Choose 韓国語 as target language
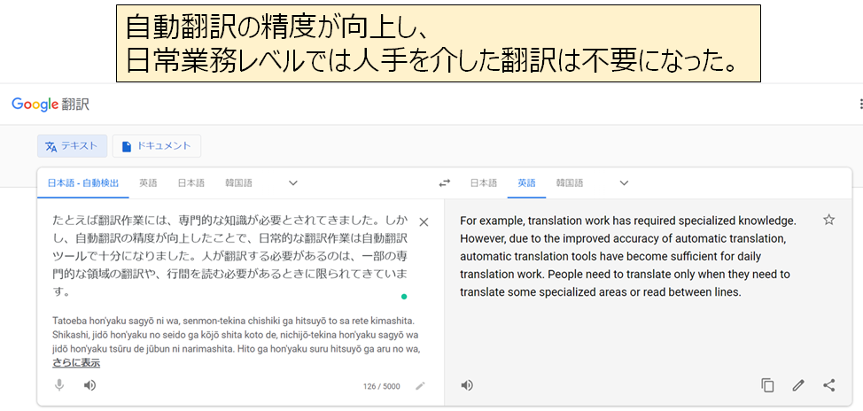Image resolution: width=863 pixels, height=411 pixels. coord(570,183)
